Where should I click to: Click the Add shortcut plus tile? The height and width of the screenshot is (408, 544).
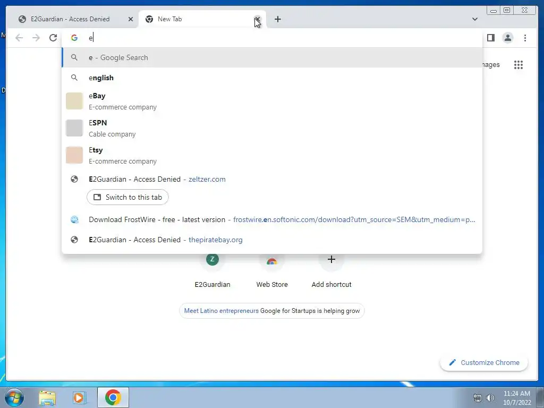coord(331,270)
